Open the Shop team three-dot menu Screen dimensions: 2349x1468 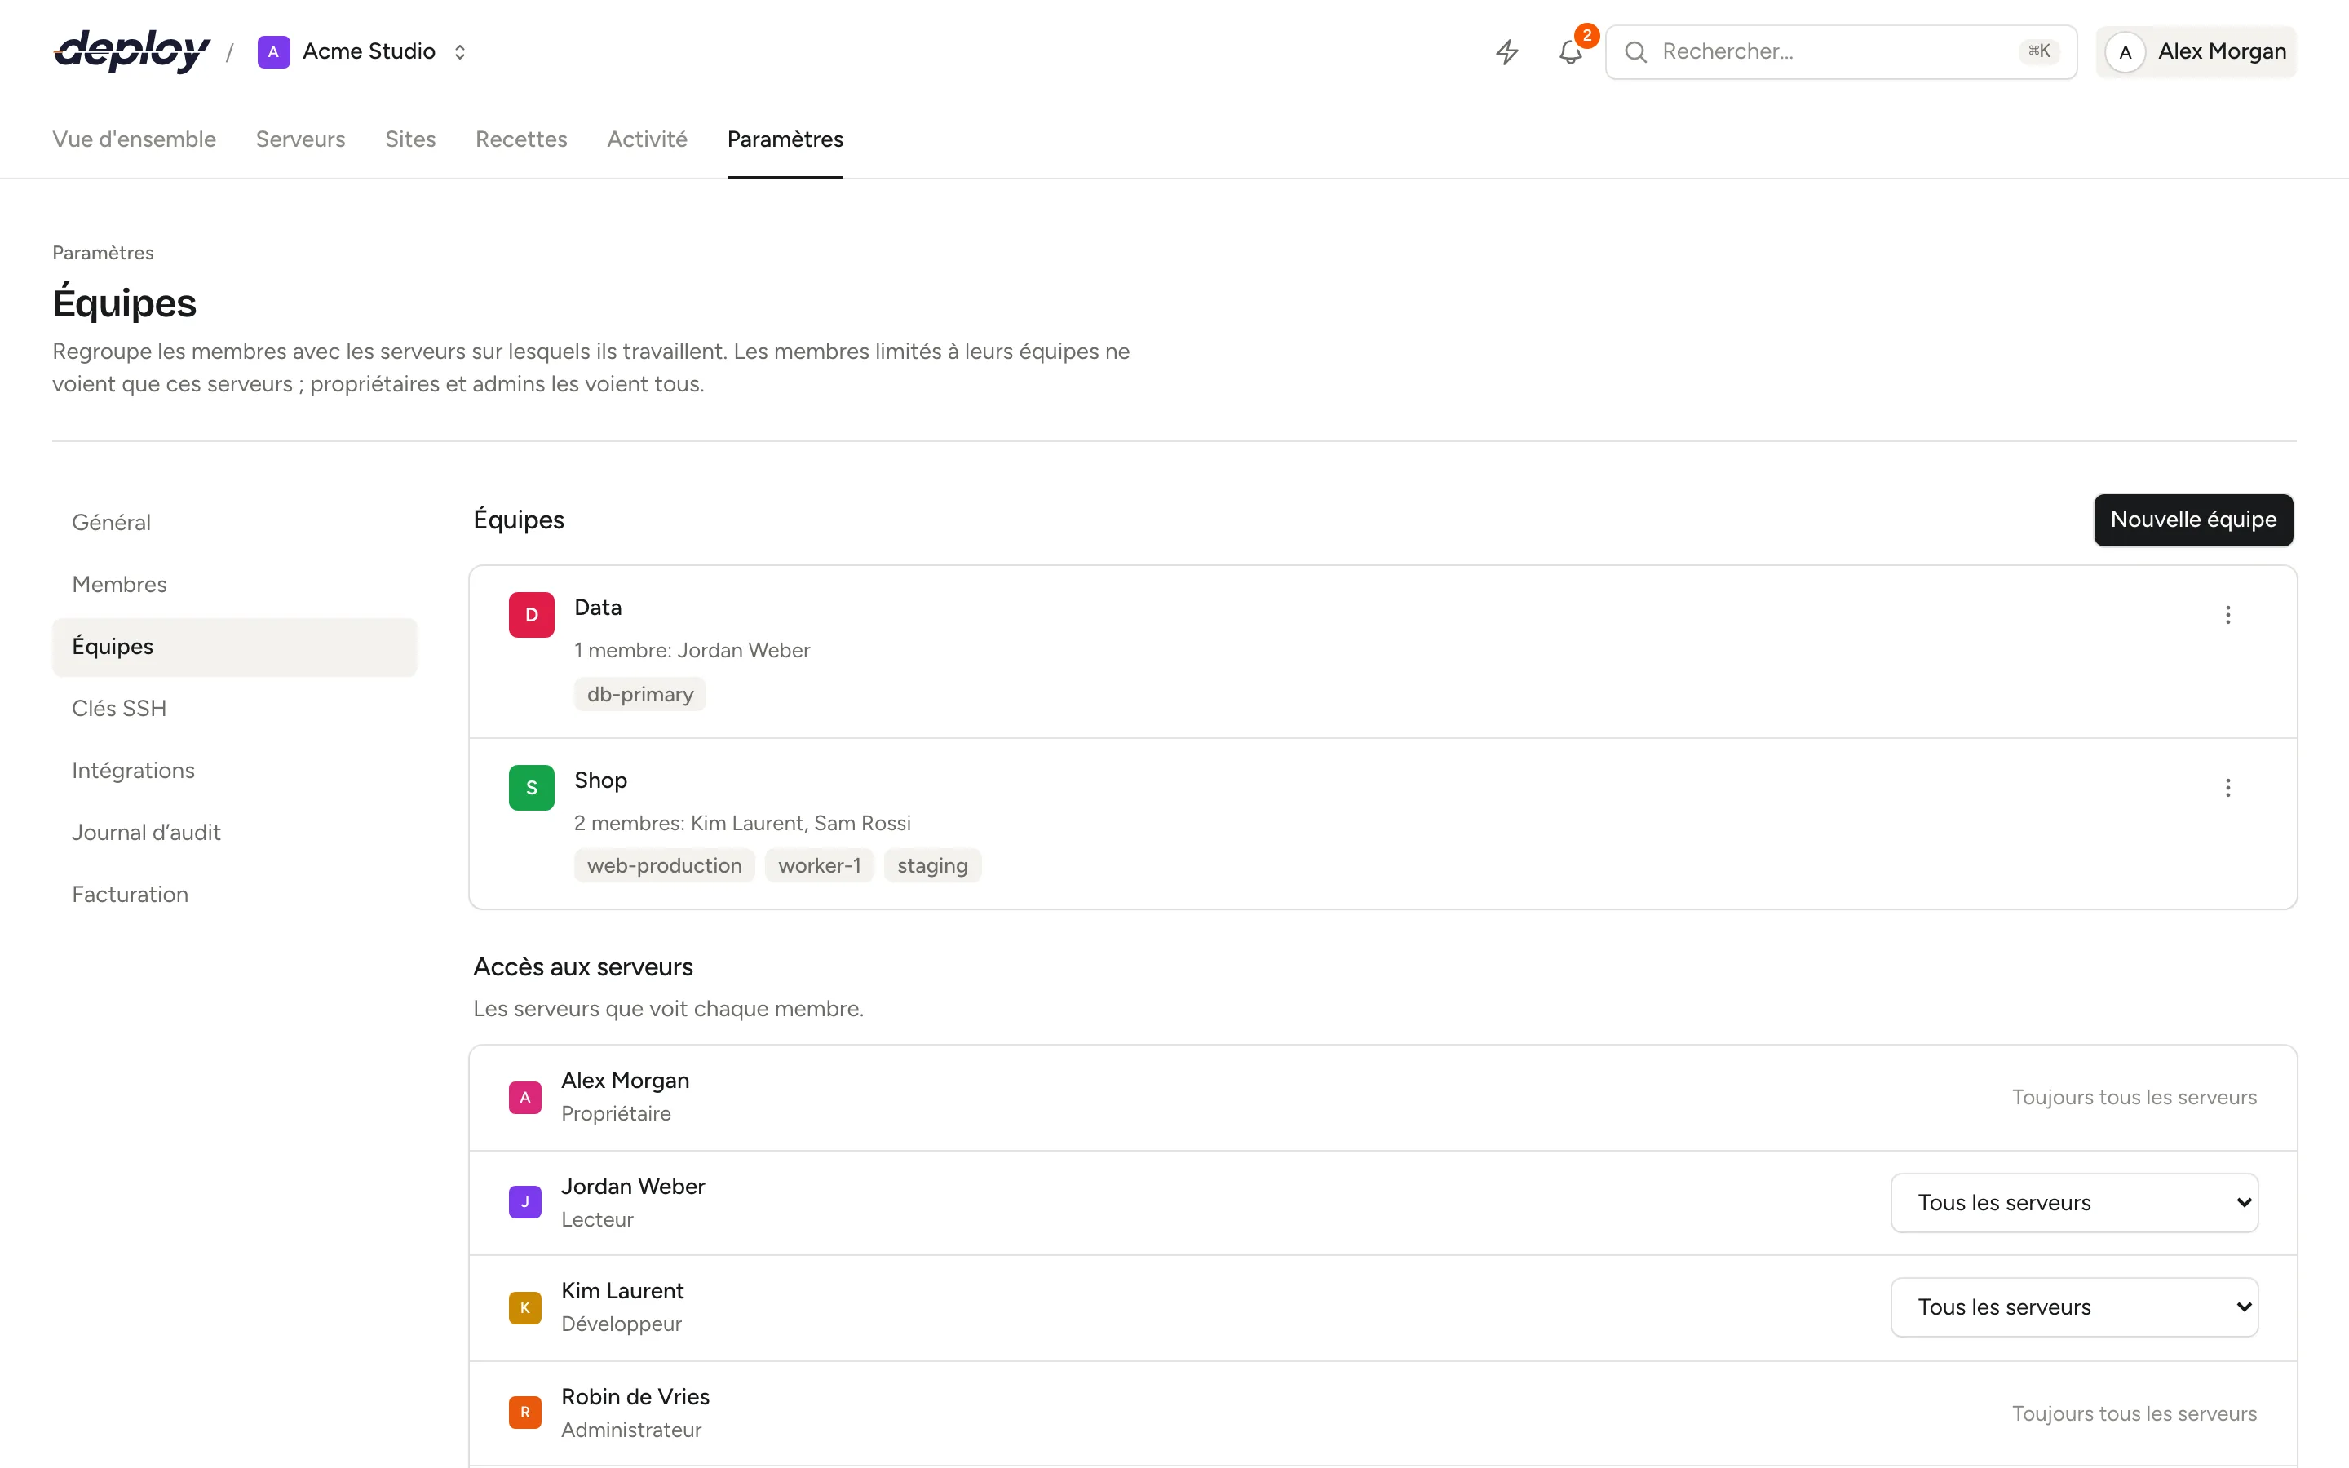click(x=2227, y=787)
